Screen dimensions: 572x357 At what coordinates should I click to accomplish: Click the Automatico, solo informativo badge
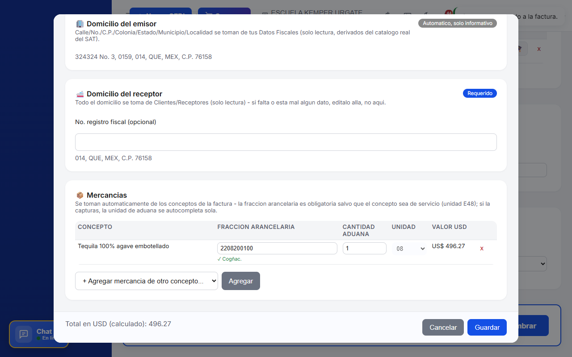coord(458,23)
